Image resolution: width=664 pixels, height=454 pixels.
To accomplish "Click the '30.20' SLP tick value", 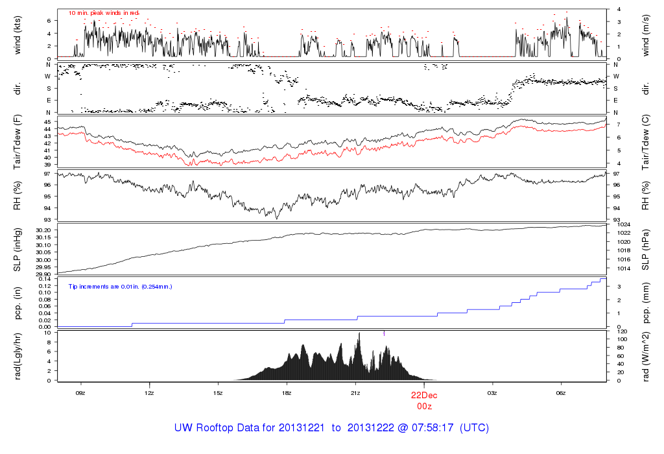I will [x=43, y=230].
